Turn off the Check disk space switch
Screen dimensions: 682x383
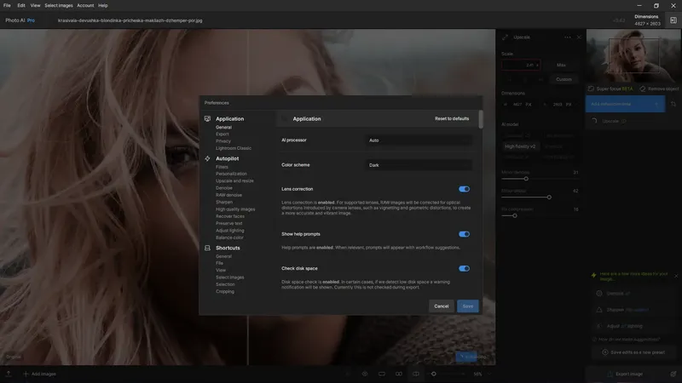point(464,269)
